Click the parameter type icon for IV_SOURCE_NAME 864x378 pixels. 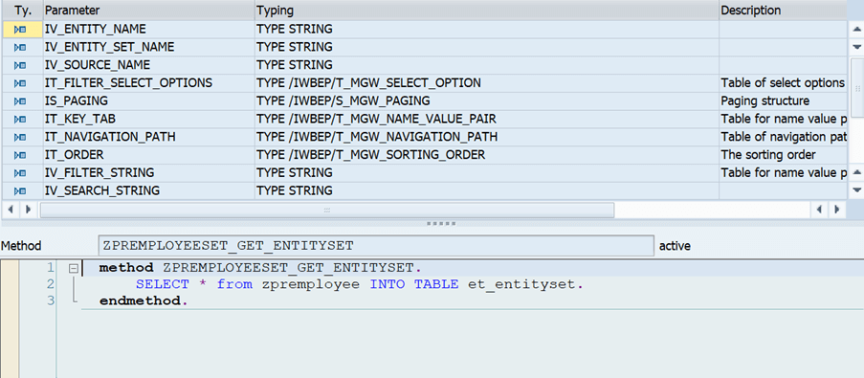(20, 66)
